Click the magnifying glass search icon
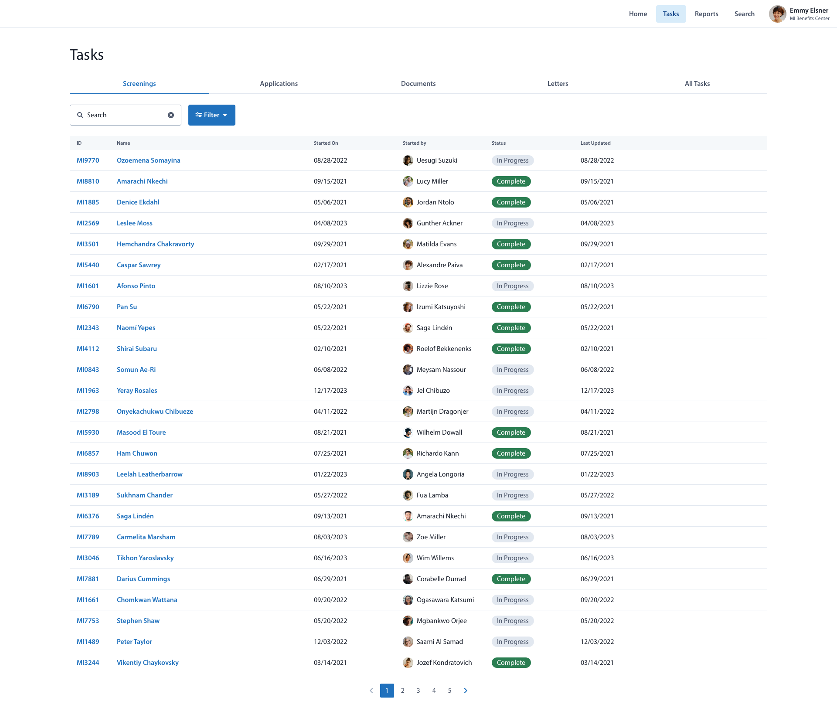837x715 pixels. (80, 115)
